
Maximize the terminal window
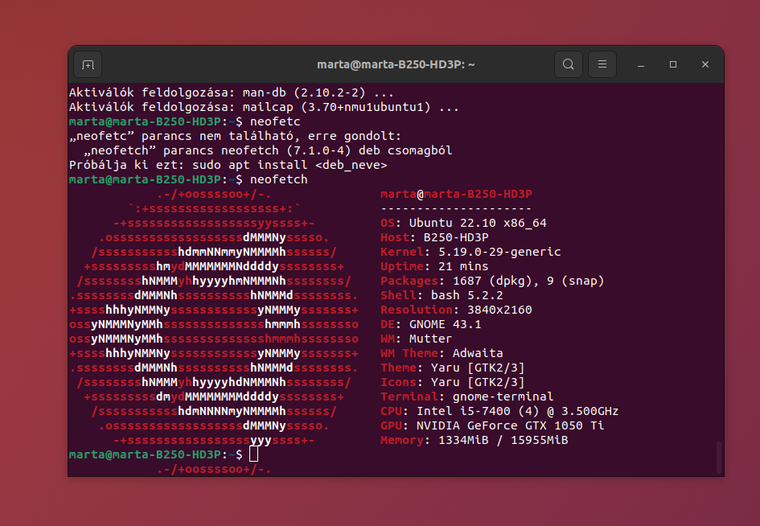pos(673,64)
